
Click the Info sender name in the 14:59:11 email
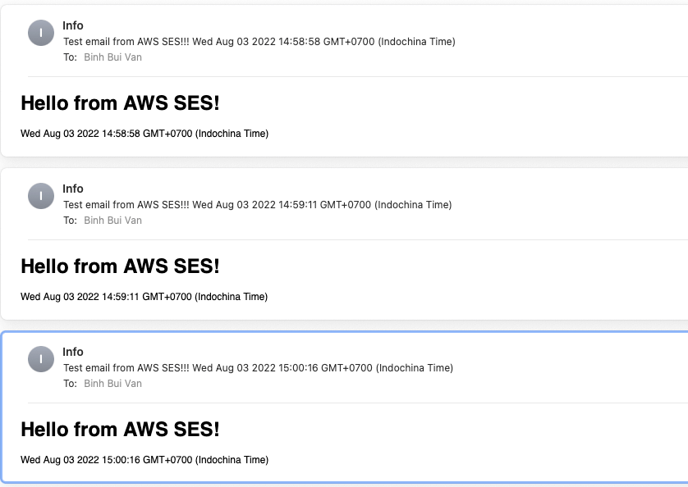(73, 189)
